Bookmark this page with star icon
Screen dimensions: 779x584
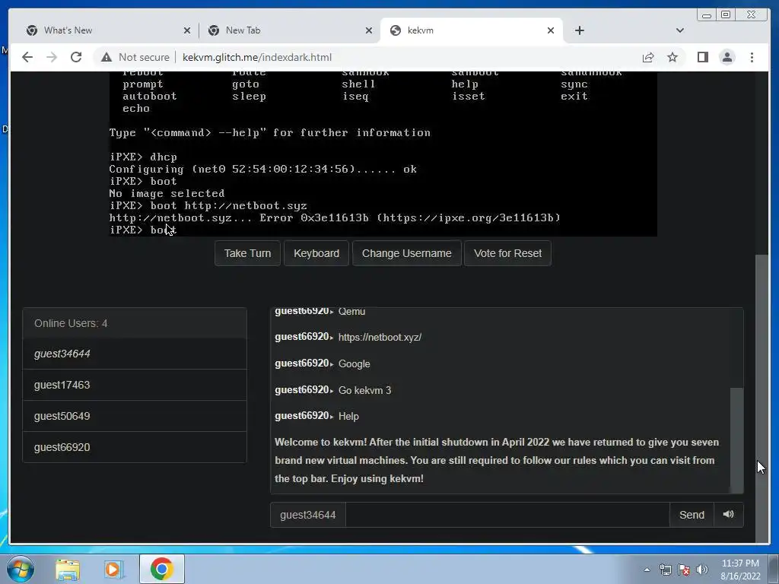point(672,58)
